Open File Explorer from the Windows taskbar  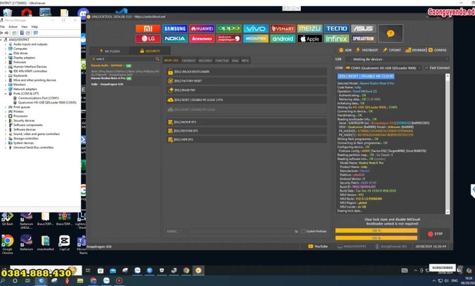click(x=80, y=281)
